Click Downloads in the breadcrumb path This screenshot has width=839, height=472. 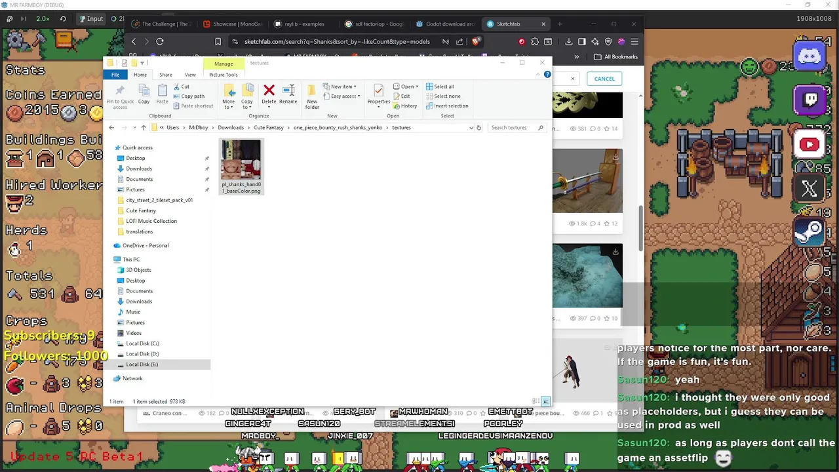231,128
